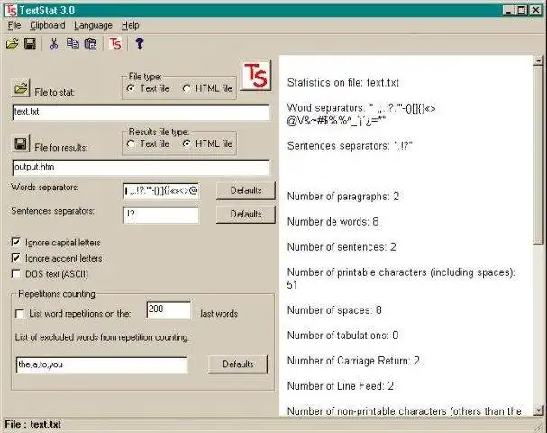Select Text file under File type
The width and height of the screenshot is (547, 433).
[x=148, y=88]
